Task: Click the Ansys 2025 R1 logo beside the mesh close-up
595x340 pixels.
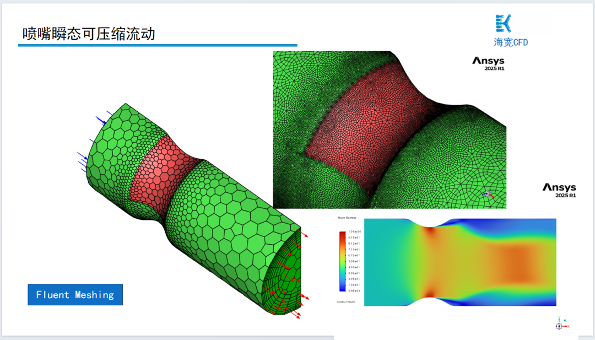Action: (x=488, y=63)
